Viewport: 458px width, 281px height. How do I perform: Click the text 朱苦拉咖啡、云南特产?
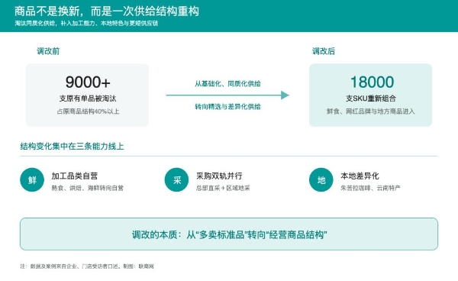click(x=370, y=188)
